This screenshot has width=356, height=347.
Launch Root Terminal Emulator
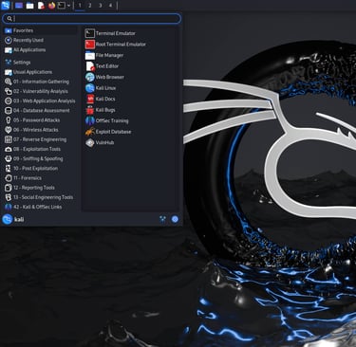130,45
